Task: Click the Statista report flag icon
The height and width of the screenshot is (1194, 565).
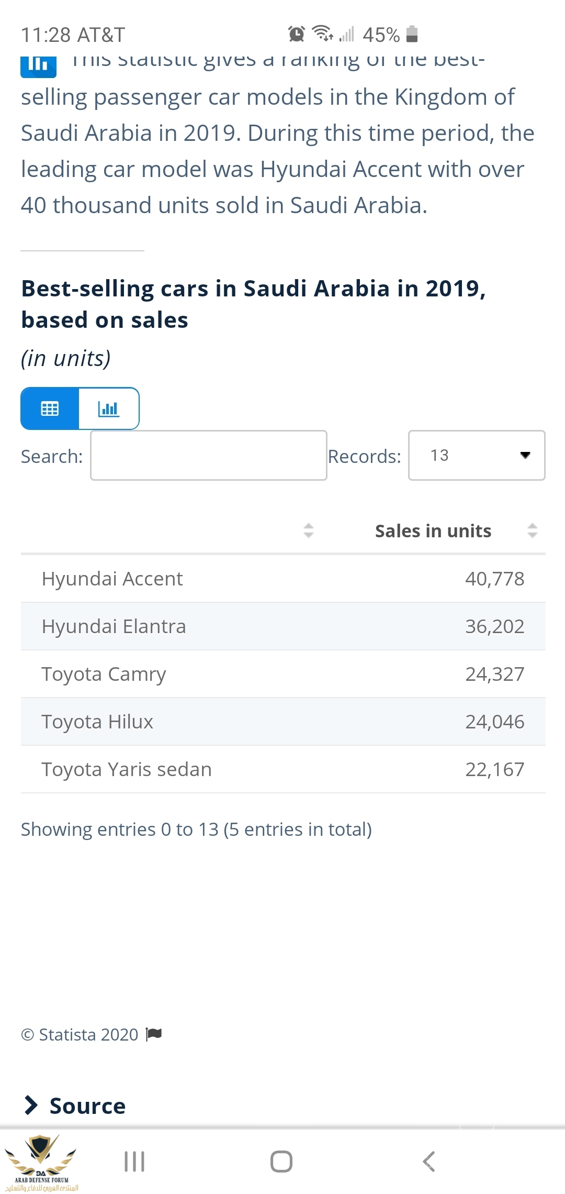Action: (x=154, y=1034)
